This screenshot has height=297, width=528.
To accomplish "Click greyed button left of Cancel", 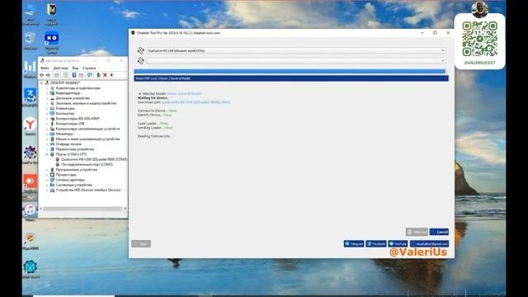I will pos(417,232).
